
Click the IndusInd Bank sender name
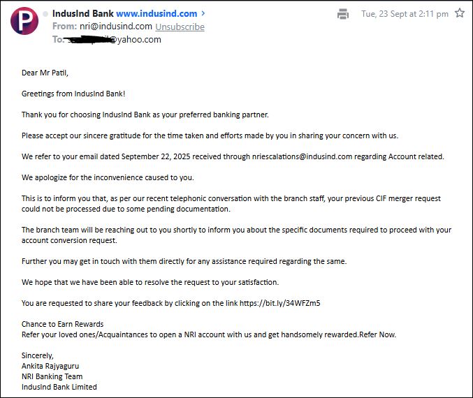point(82,13)
